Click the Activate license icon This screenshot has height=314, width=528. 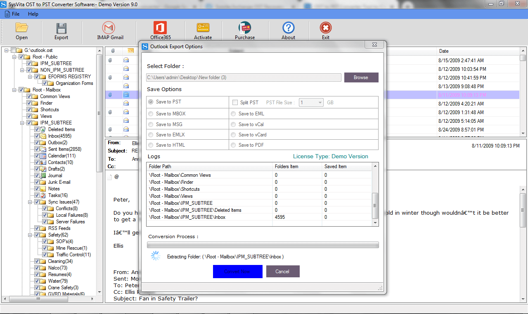click(203, 30)
